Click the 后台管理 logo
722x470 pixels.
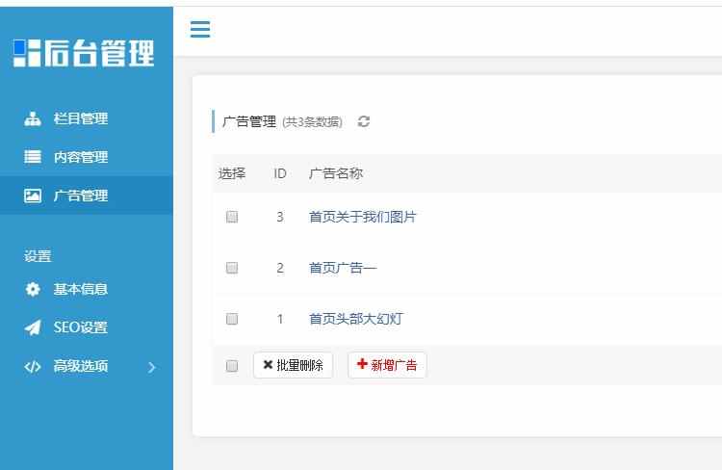84,53
